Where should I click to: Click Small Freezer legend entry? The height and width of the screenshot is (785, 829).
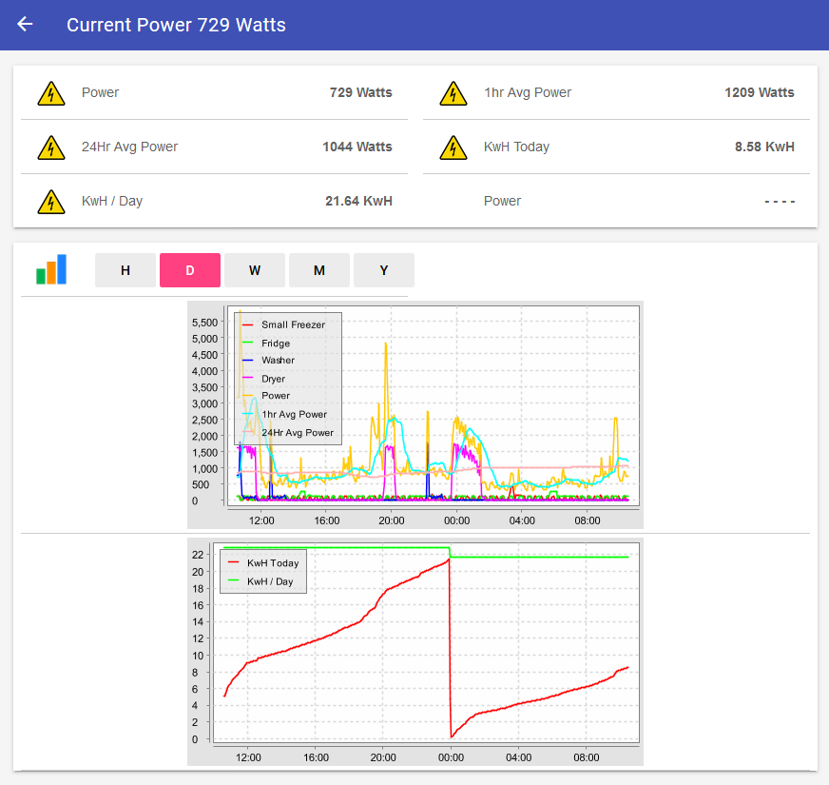(293, 325)
